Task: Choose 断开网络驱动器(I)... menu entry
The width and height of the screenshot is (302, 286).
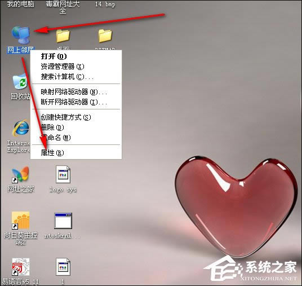Action: coord(77,102)
